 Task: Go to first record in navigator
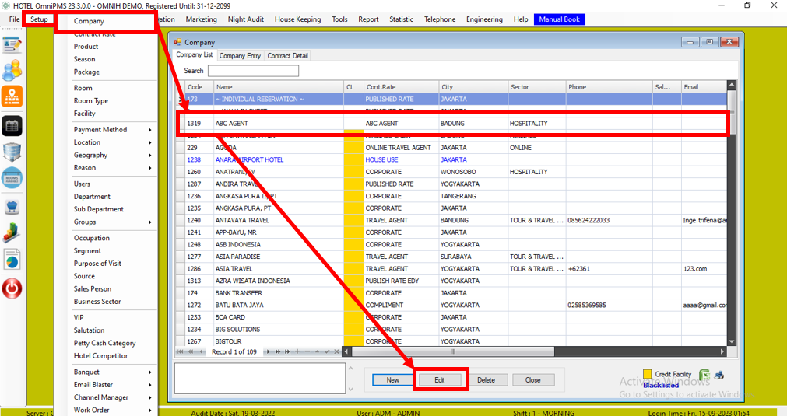pyautogui.click(x=180, y=351)
